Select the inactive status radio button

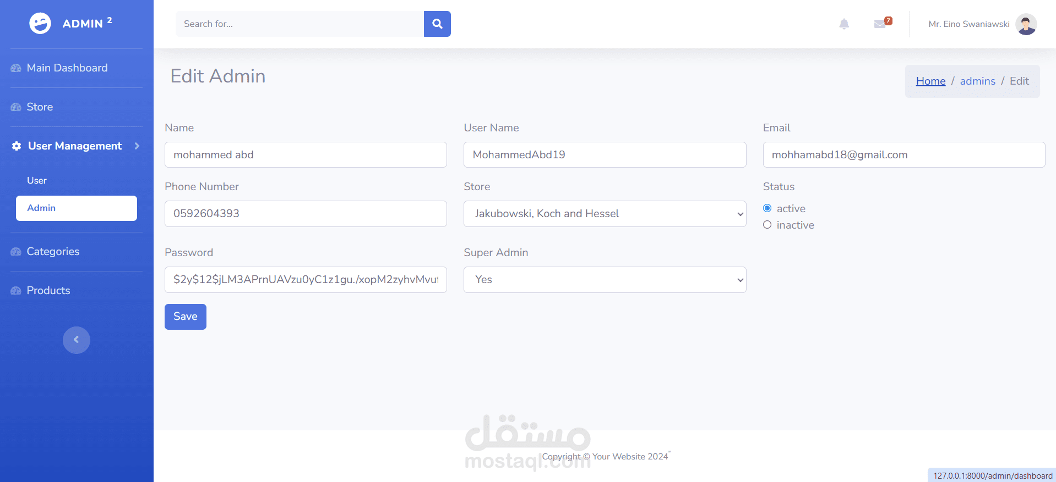[767, 225]
